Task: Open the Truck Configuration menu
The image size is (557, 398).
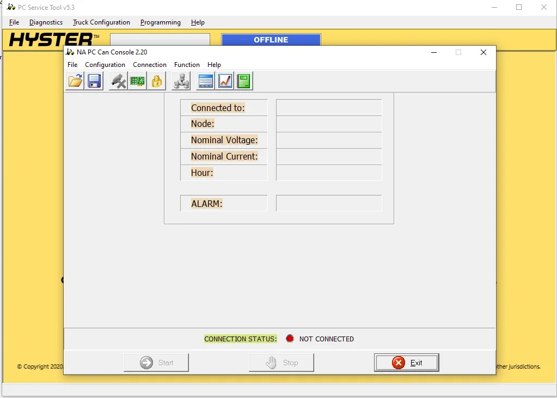Action: (101, 22)
